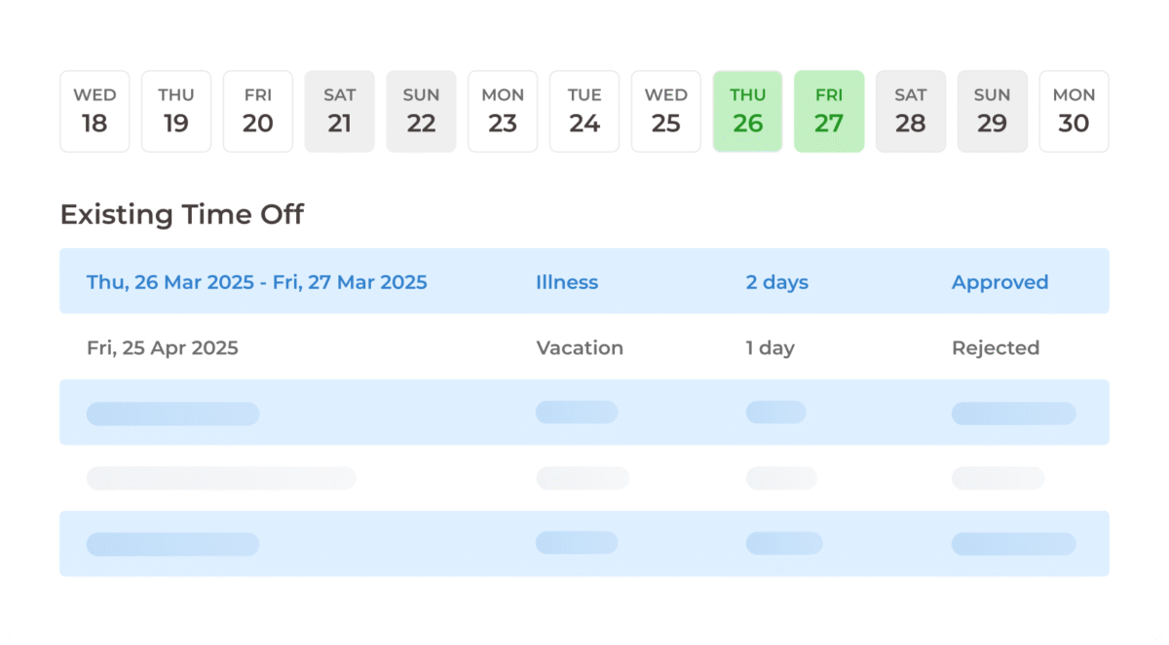The height and width of the screenshot is (645, 1169).
Task: Click Saturday 21 weekend tile
Action: [x=339, y=111]
